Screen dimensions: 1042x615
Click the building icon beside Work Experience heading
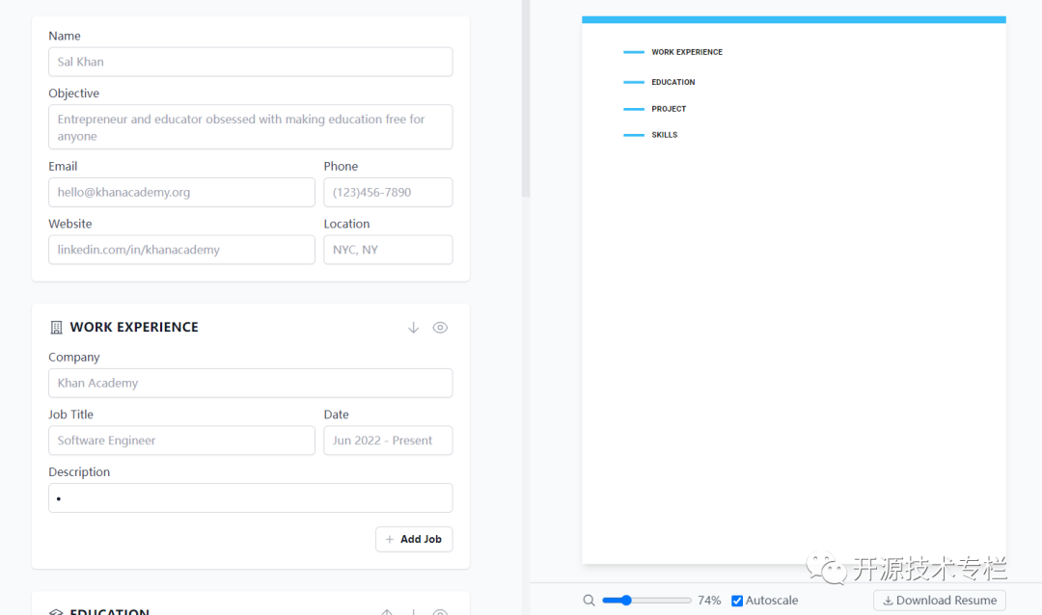coord(57,328)
